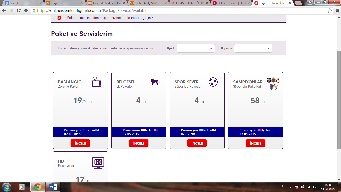Click the TV icon on BAŞLANGIÇ card
This screenshot has width=341, height=192.
(97, 82)
